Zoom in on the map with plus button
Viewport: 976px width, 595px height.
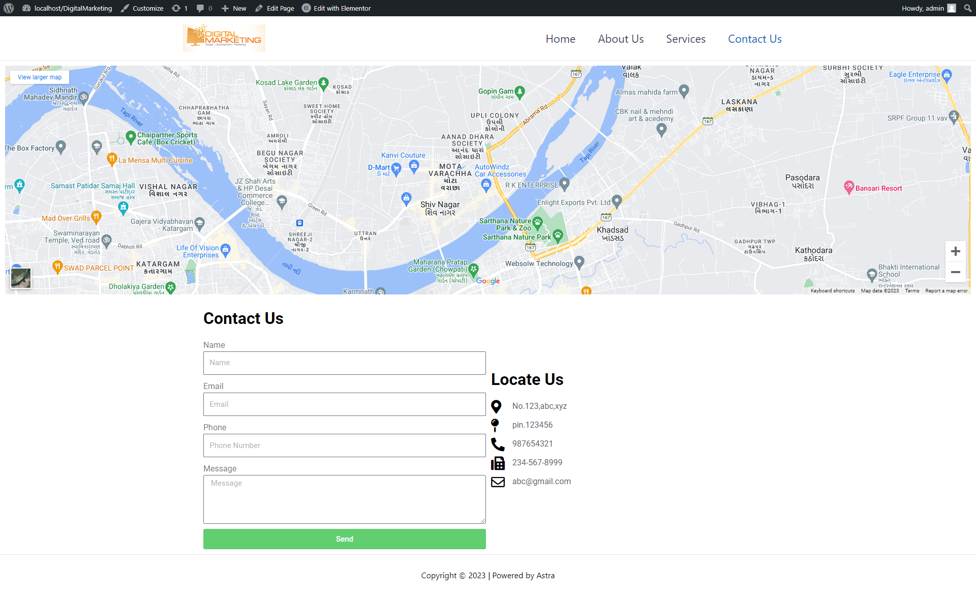pyautogui.click(x=956, y=251)
